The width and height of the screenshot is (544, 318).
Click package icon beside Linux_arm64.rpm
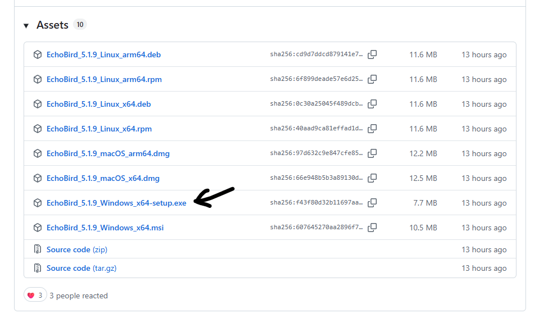pyautogui.click(x=38, y=79)
